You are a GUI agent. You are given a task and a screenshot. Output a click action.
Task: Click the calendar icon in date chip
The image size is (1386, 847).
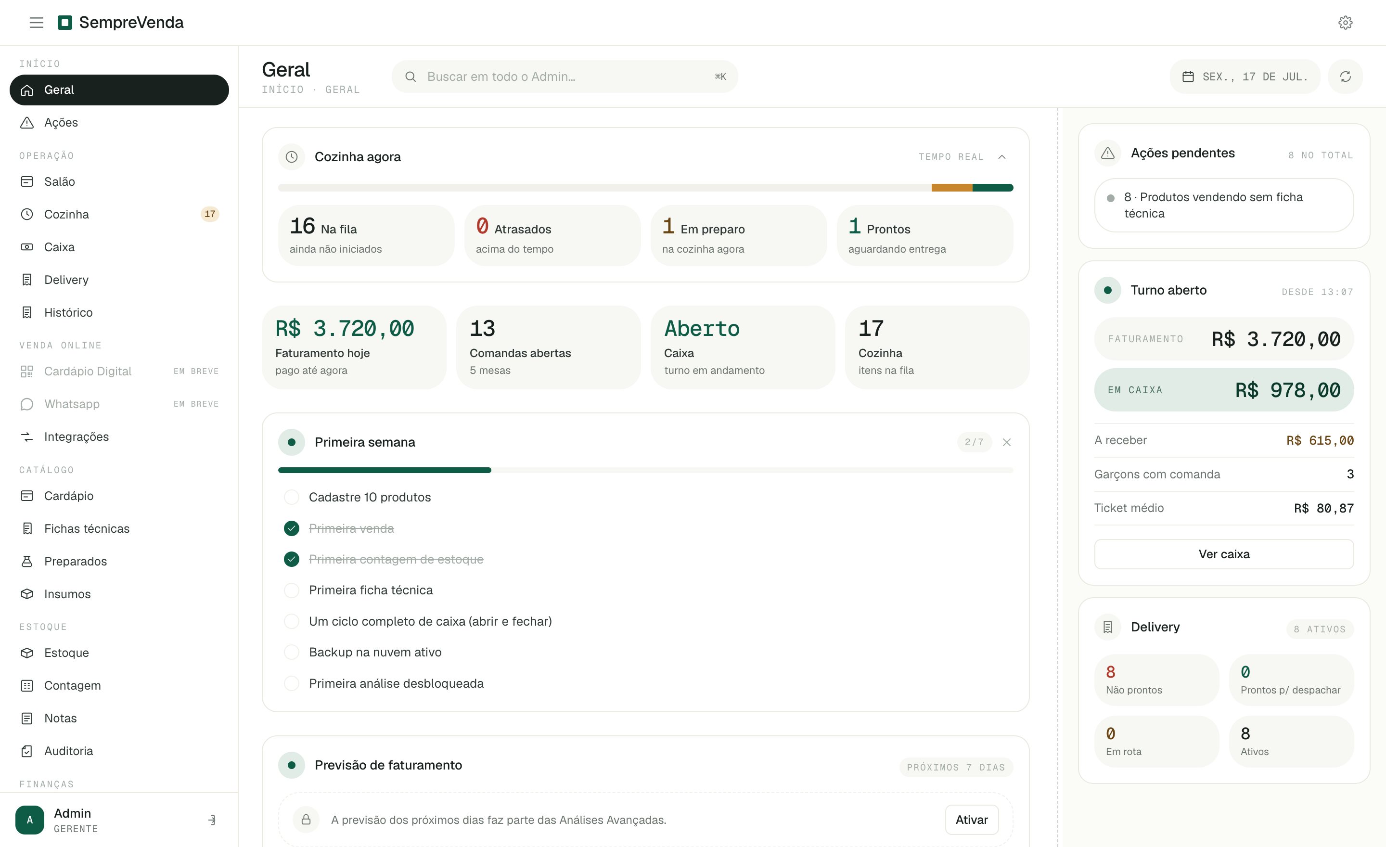click(x=1188, y=77)
